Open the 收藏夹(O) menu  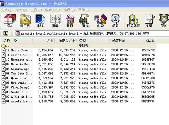[x=52, y=10]
